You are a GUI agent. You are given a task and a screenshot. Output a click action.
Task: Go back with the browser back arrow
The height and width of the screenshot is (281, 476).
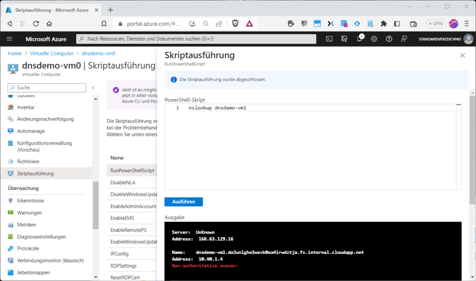[10, 24]
